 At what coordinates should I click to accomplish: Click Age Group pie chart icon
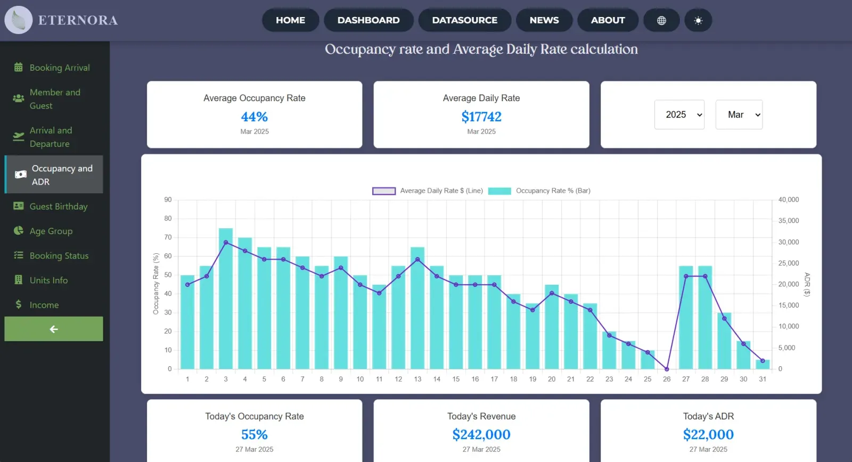[x=18, y=230]
